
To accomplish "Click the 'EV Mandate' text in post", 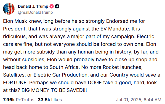I will pyautogui.click(x=115, y=29).
